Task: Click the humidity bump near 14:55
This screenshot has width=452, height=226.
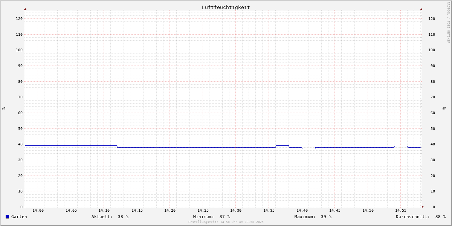Action: pyautogui.click(x=401, y=146)
